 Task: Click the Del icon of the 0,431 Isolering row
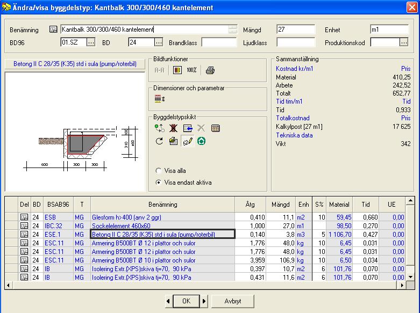24,277
